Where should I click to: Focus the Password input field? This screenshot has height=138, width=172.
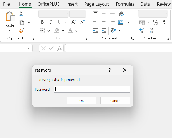click(x=92, y=89)
